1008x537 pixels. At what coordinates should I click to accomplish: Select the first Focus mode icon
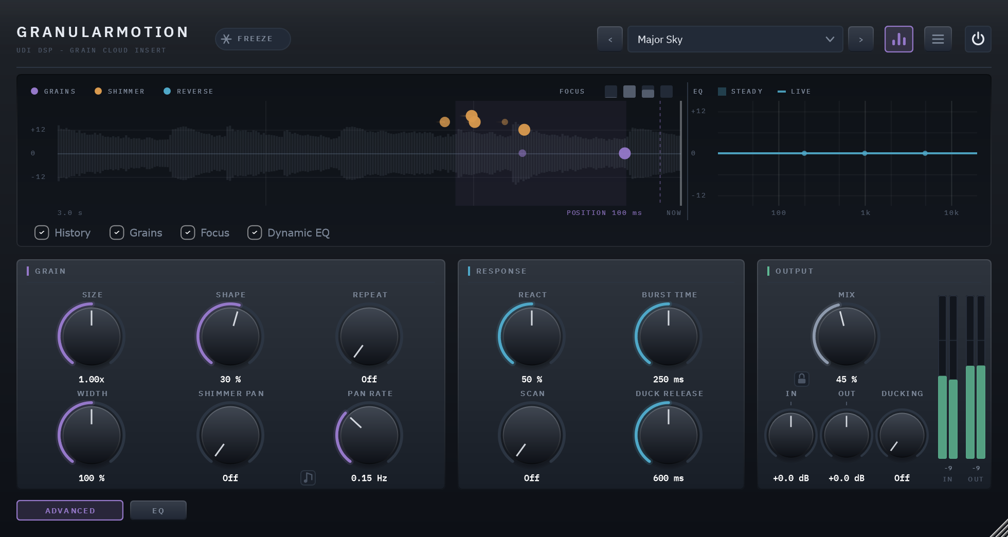[611, 92]
